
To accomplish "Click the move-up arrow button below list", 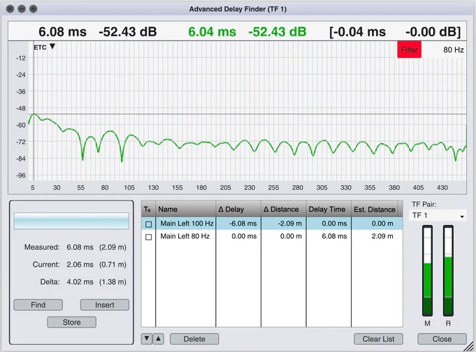I will (x=159, y=339).
